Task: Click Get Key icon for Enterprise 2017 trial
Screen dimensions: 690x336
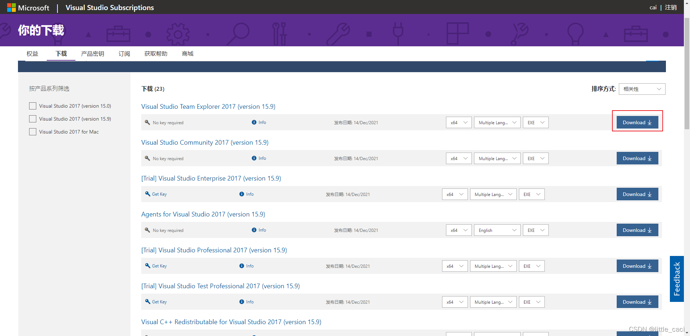Action: [x=148, y=194]
